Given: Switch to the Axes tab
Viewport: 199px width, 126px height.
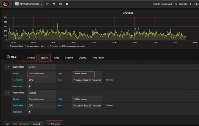Looking at the screenshot, I should [x=57, y=58].
